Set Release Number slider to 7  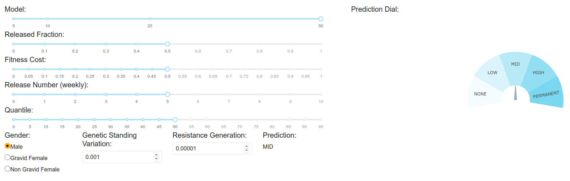229,94
